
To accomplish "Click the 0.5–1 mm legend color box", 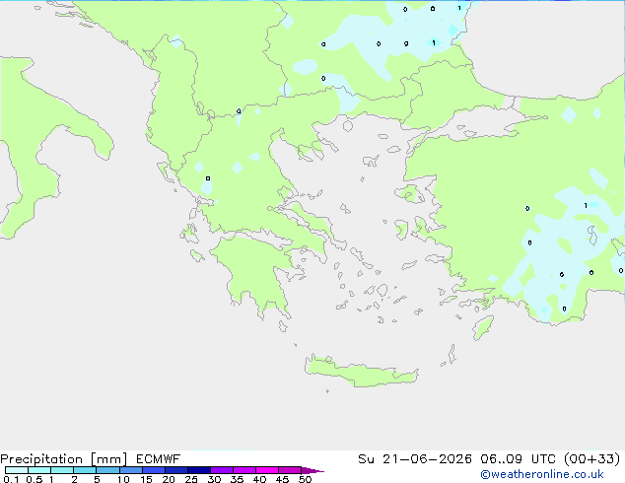I will [39, 470].
